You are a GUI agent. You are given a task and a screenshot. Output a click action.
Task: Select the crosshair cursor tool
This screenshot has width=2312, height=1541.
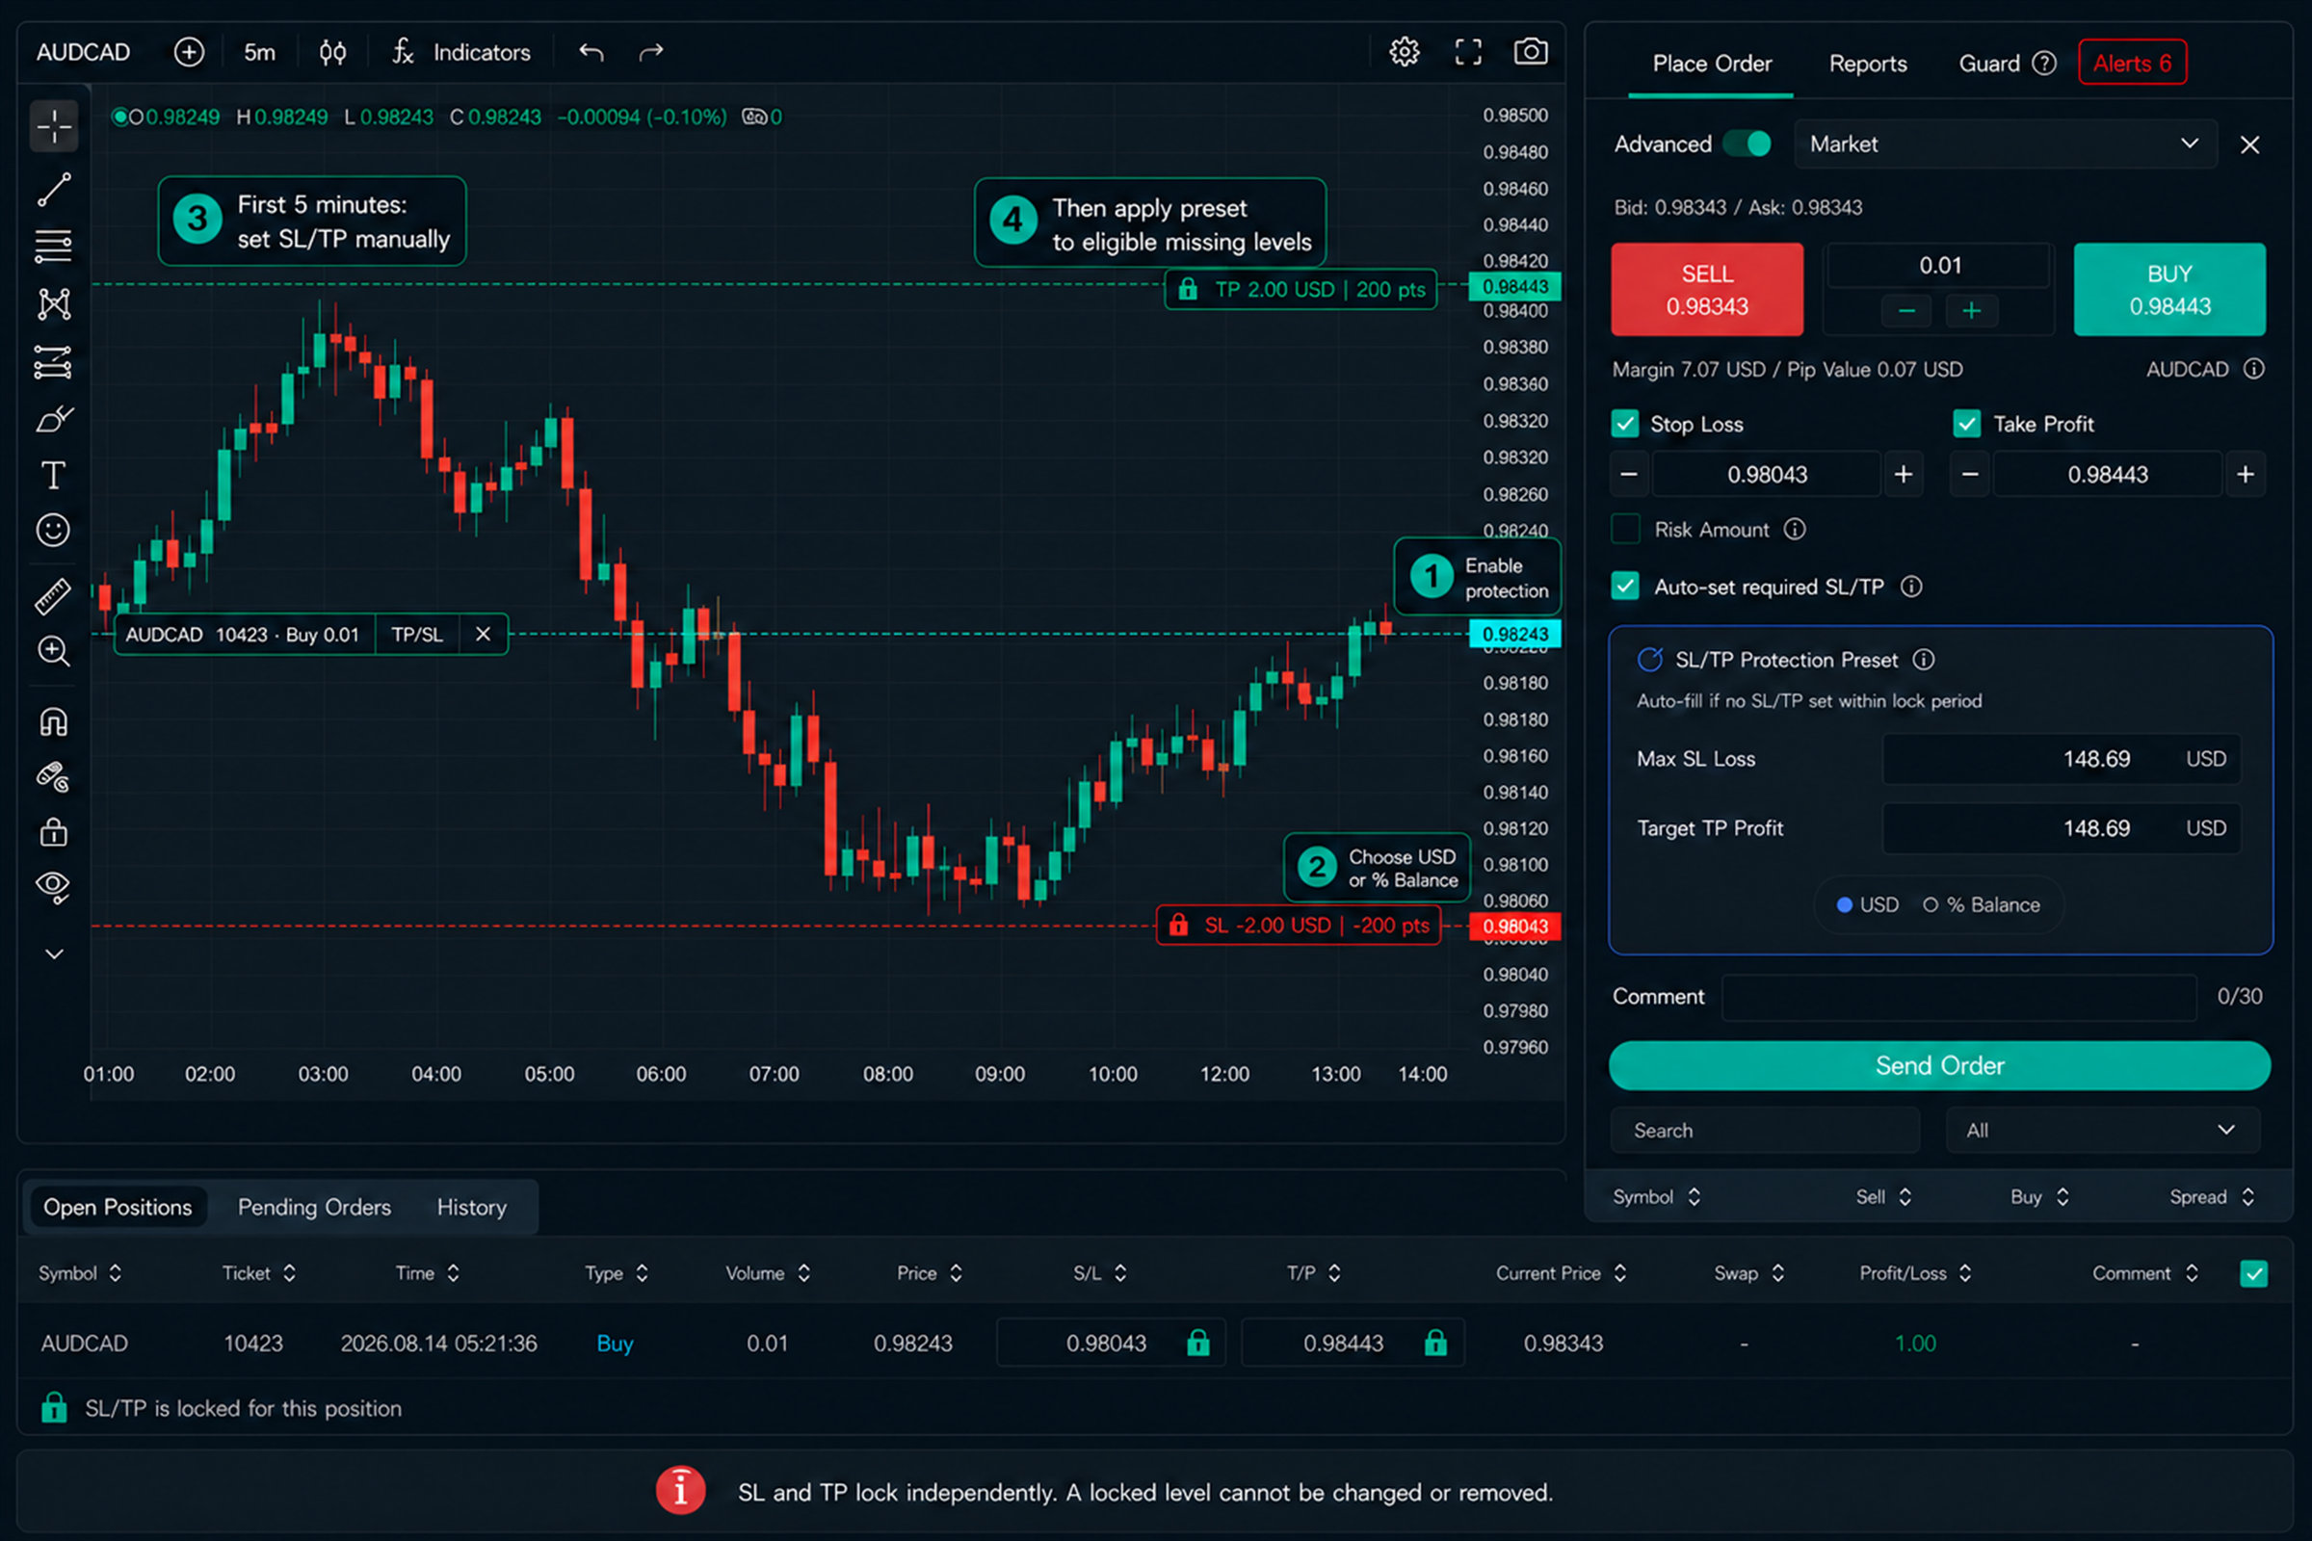click(x=54, y=127)
